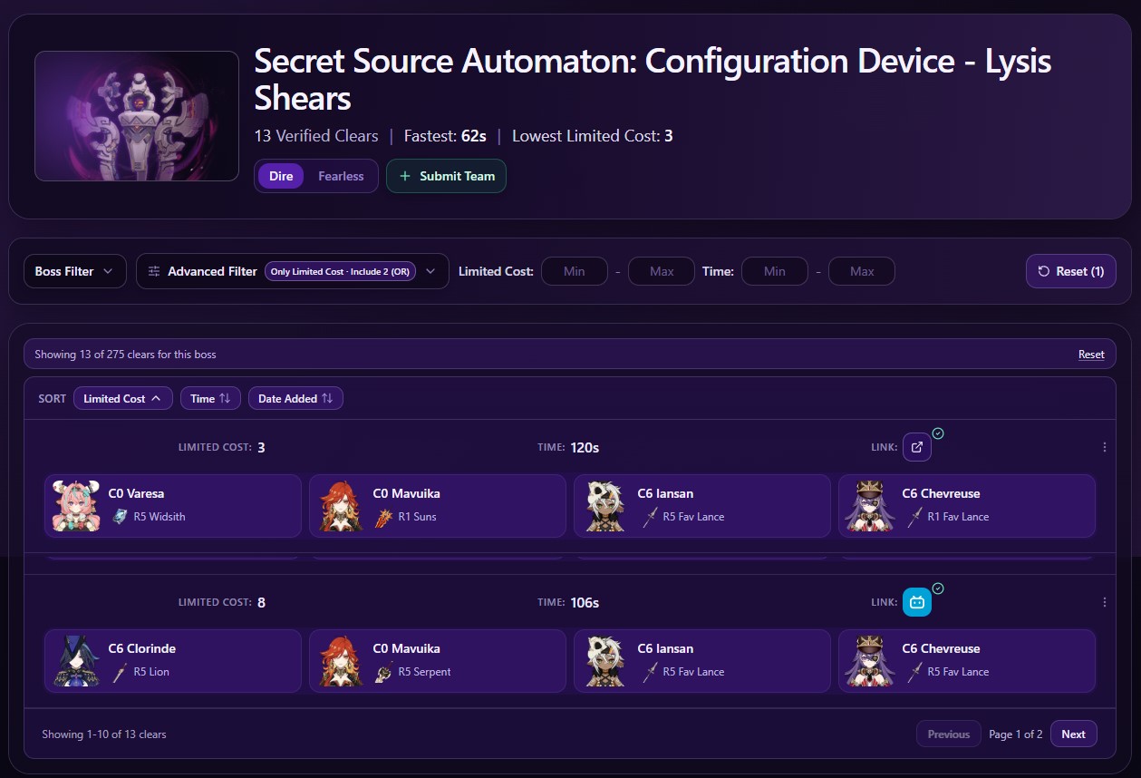Click the R1 Suns weapon icon
The height and width of the screenshot is (778, 1141).
(x=384, y=517)
